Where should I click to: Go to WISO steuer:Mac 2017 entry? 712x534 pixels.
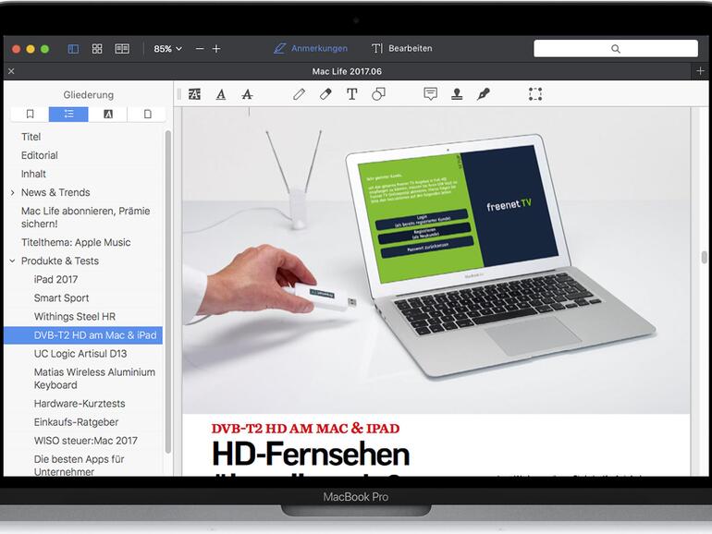[x=85, y=441]
